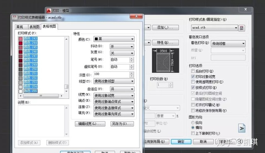This screenshot has width=265, height=153.
Task: Toggle the 将修改保存到布局 checkbox
Action: tap(193, 110)
